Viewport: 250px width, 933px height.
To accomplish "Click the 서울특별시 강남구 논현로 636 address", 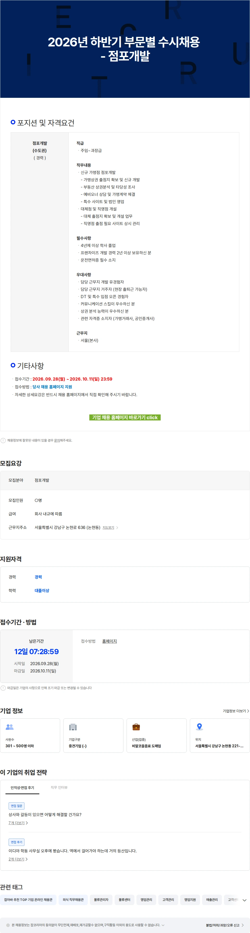I will pyautogui.click(x=67, y=527).
